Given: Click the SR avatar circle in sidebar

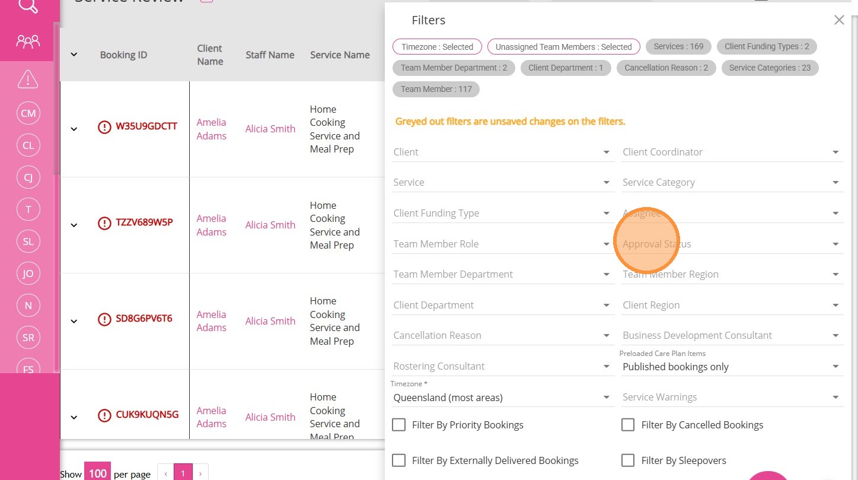Looking at the screenshot, I should click(28, 338).
